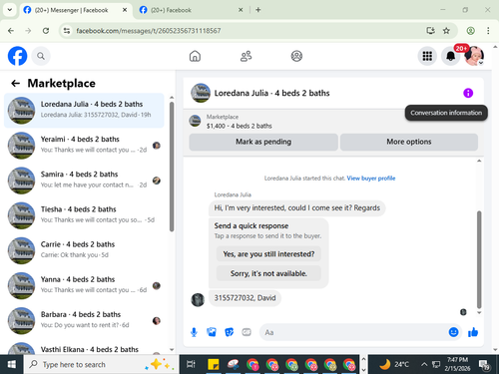The image size is (499, 374).
Task: Go back in browser
Action: (11, 31)
